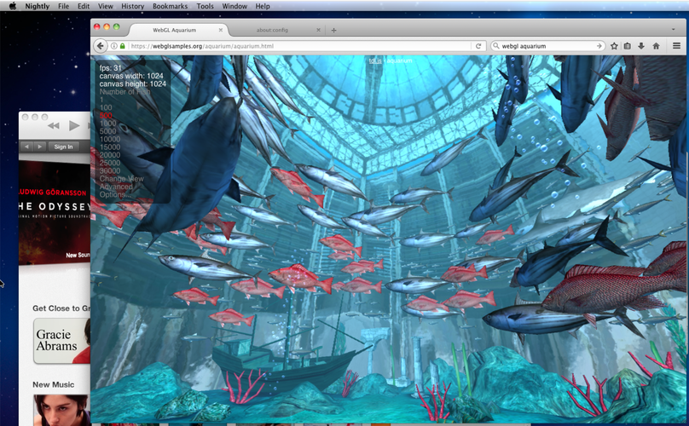Click Change View in aquarium panel
The image size is (689, 426).
122,179
